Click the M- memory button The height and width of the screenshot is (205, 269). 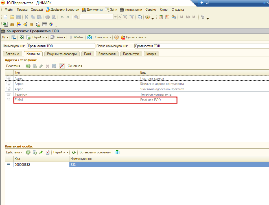(x=194, y=17)
